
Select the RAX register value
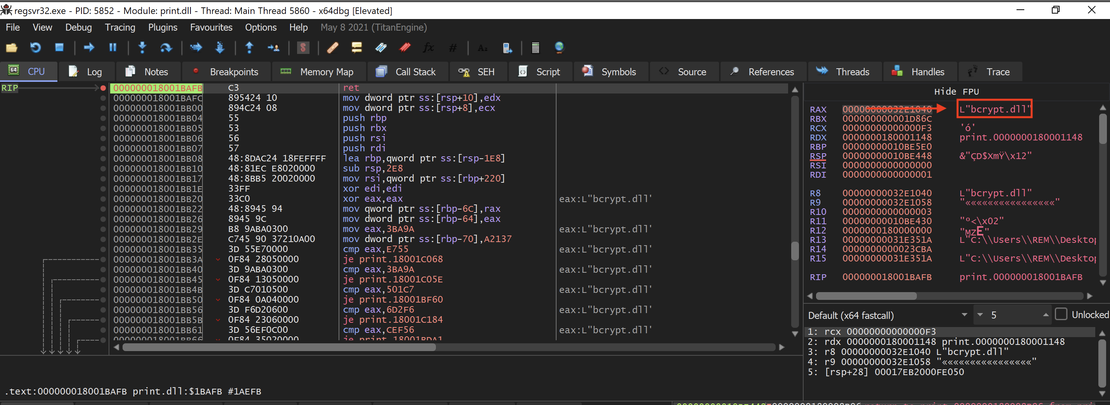886,109
